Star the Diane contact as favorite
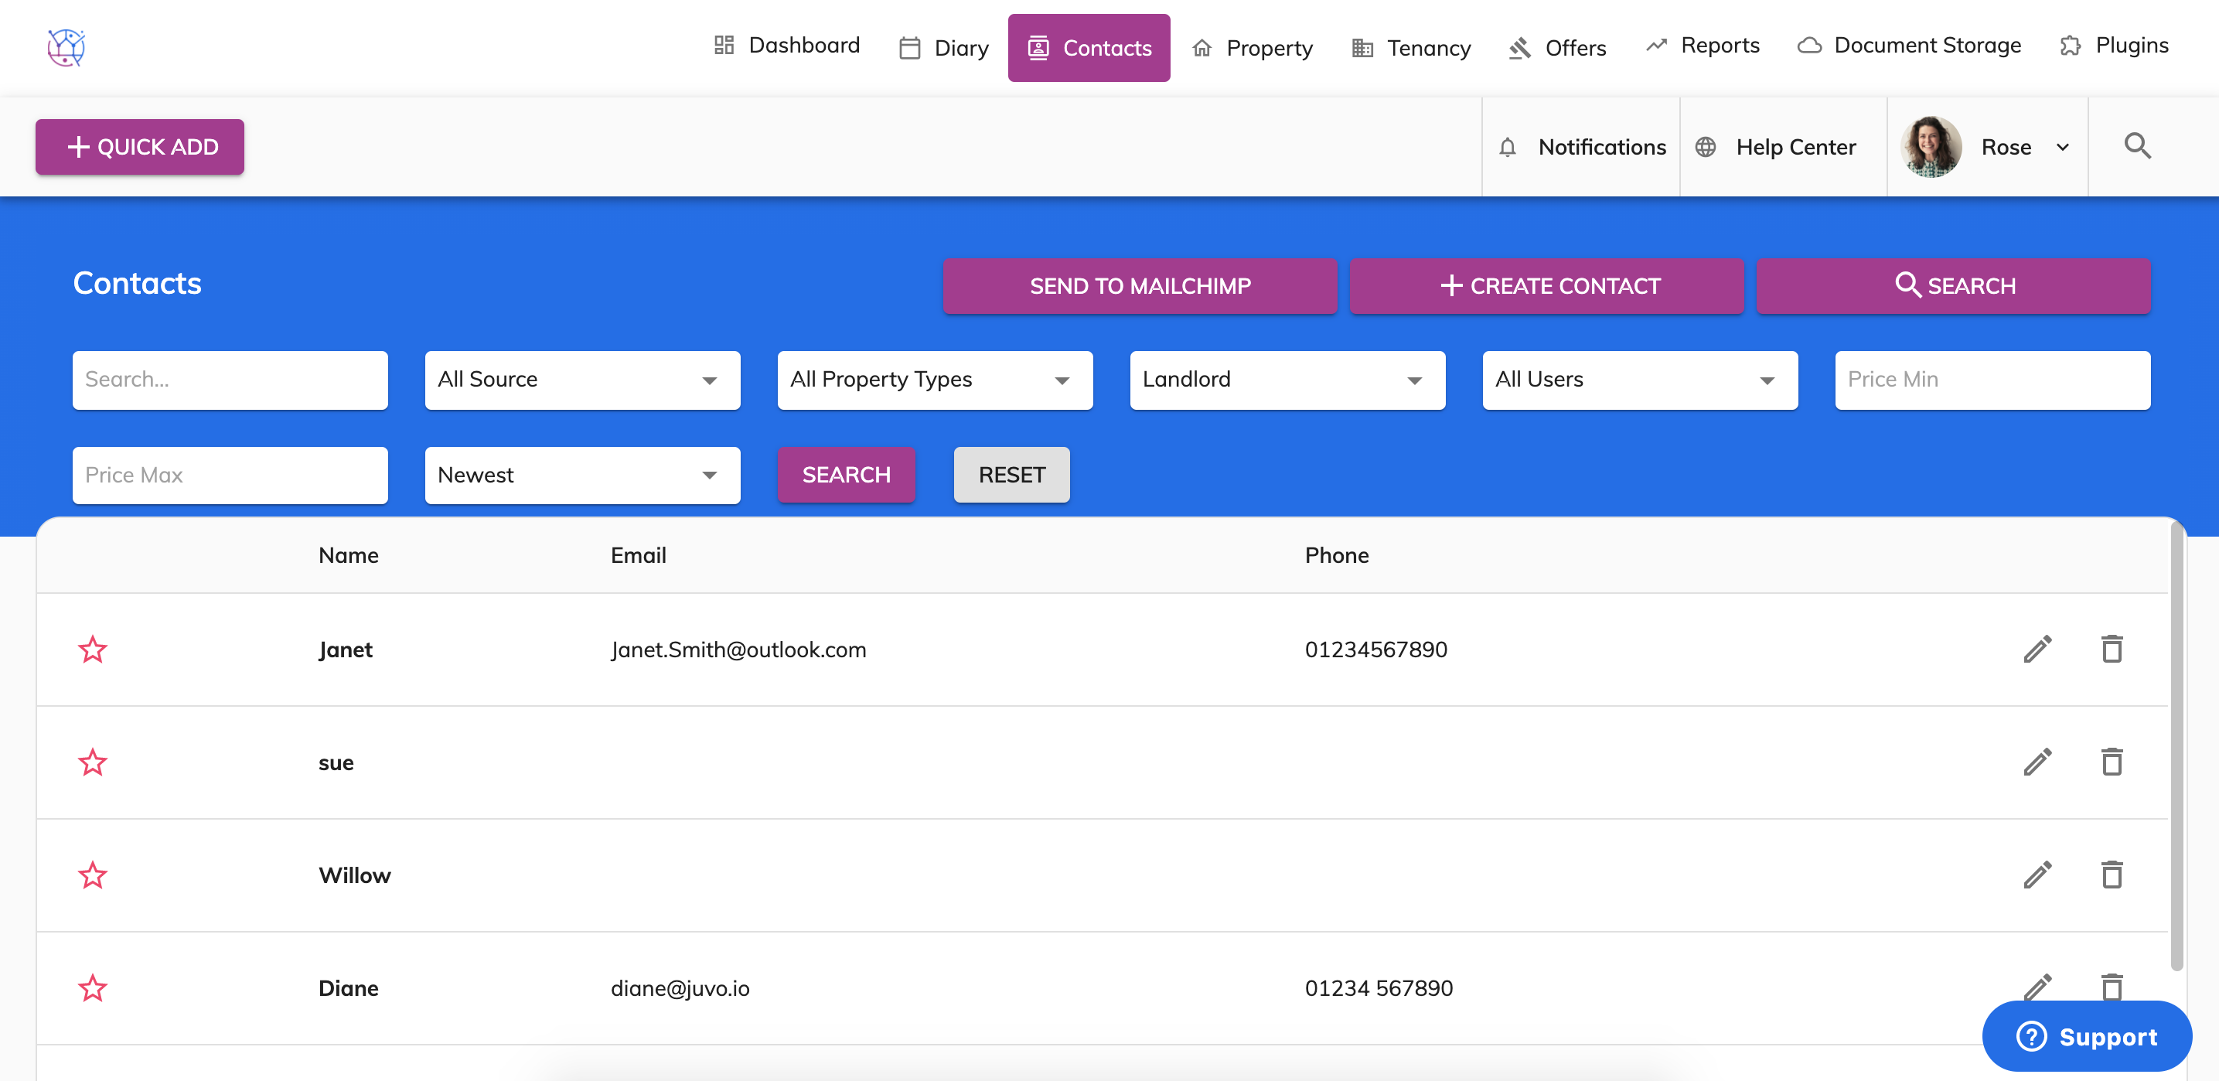 (x=93, y=988)
